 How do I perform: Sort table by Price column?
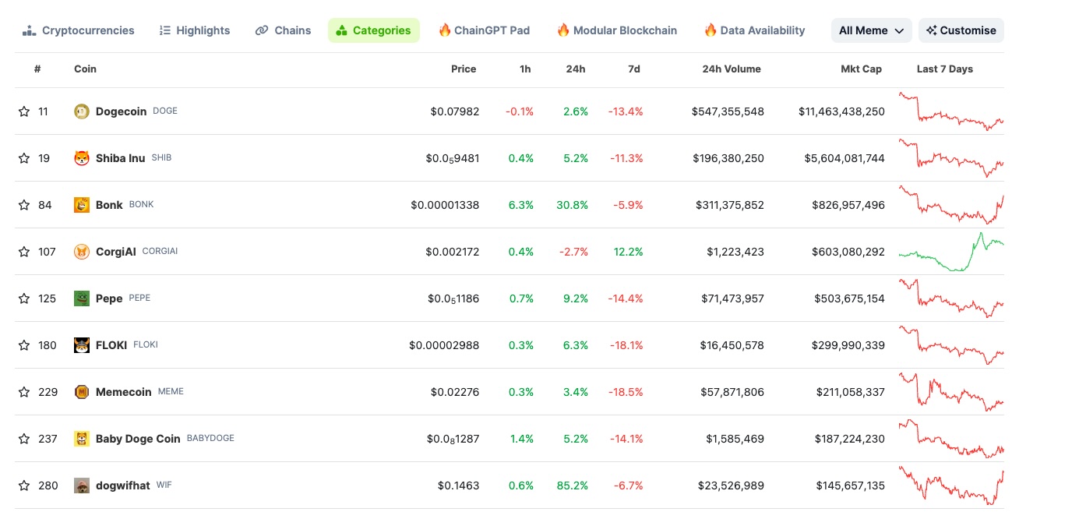point(464,69)
